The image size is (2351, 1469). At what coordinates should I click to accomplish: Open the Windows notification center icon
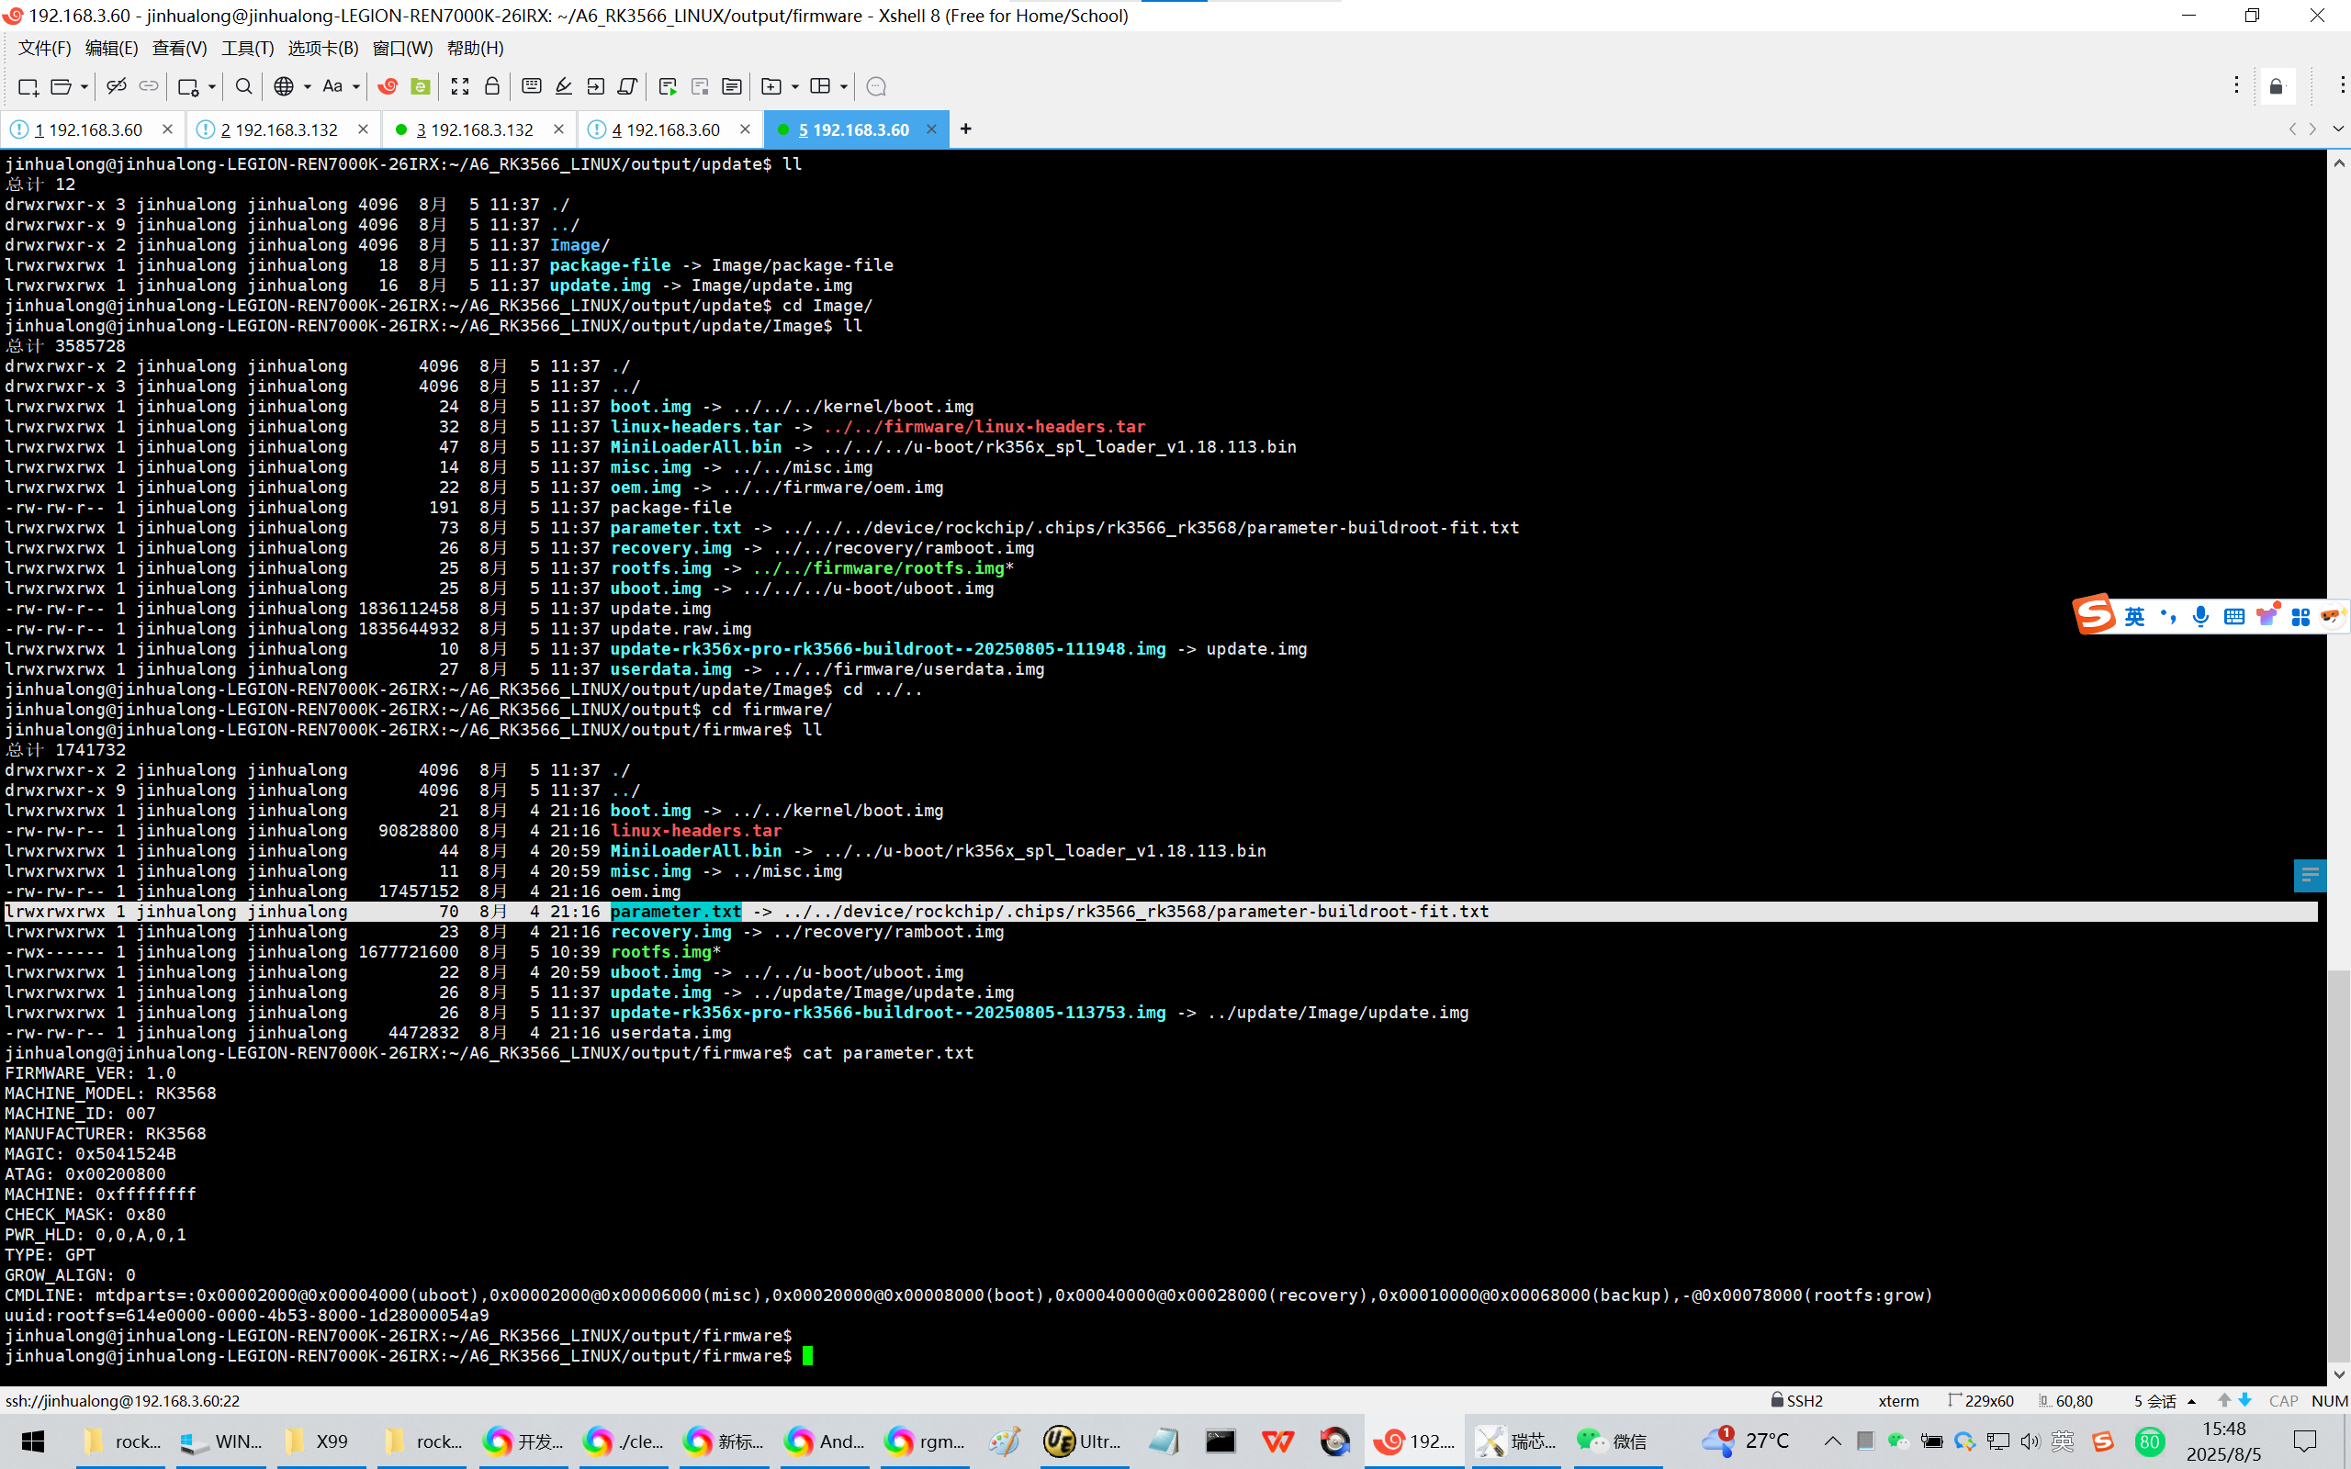pos(2305,1441)
